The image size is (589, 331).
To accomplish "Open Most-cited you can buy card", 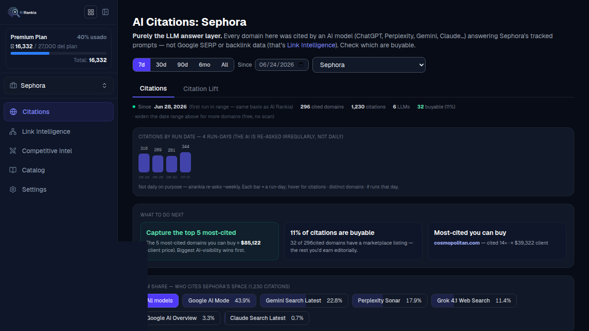I will [x=497, y=241].
